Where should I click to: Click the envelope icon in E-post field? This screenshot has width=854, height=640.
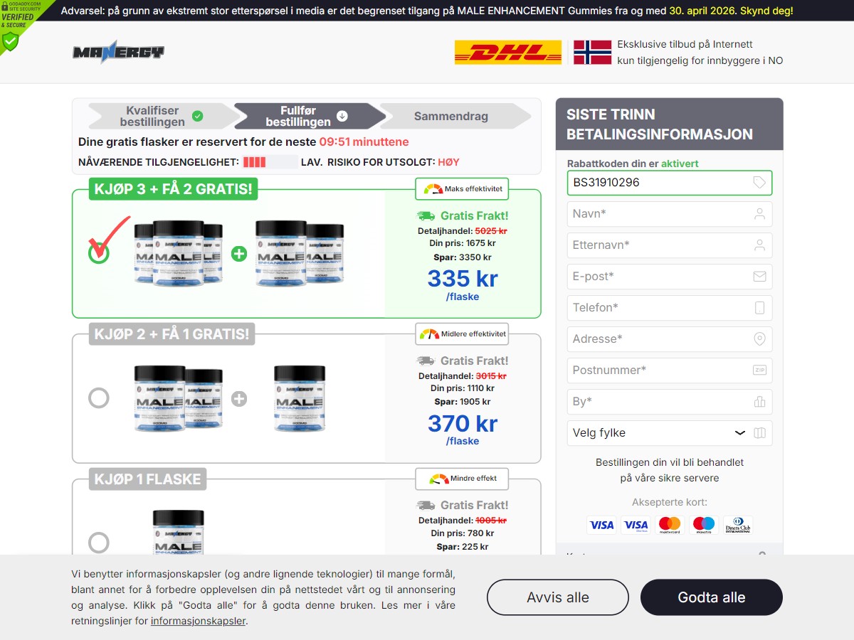(x=759, y=277)
